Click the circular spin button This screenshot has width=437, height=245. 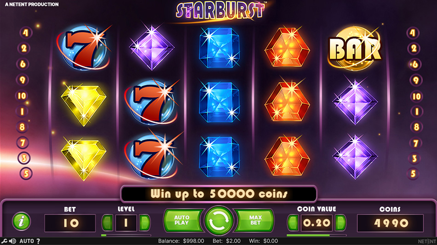(219, 221)
